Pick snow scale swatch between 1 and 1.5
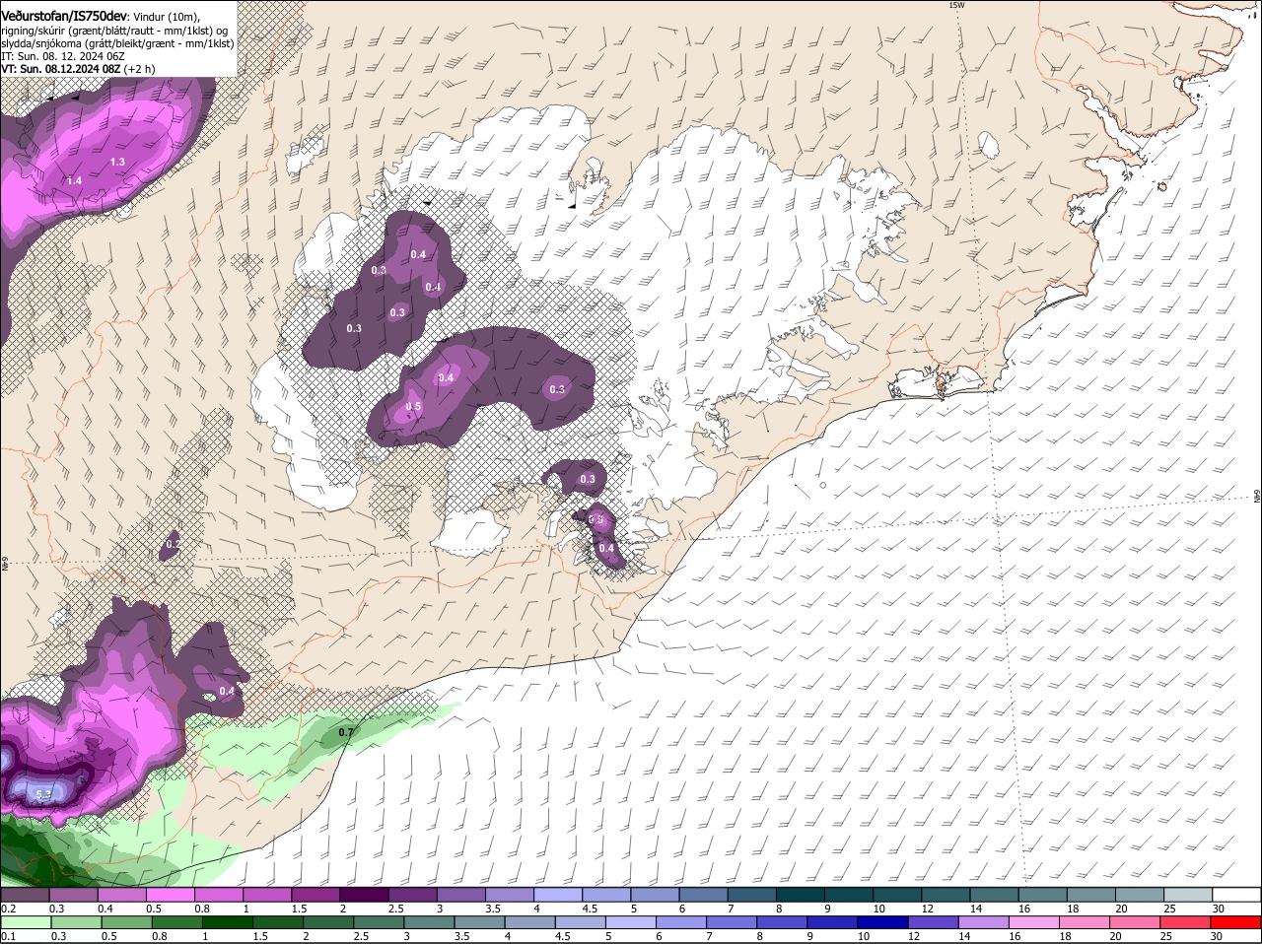Screen dimensions: 1262x944 point(267,895)
